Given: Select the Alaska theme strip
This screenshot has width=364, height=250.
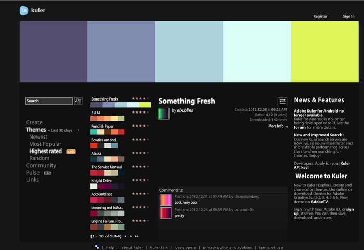Looking at the screenshot, I should point(108,159).
